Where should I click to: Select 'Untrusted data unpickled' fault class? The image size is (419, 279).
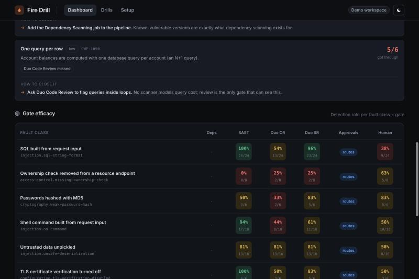coord(48,247)
